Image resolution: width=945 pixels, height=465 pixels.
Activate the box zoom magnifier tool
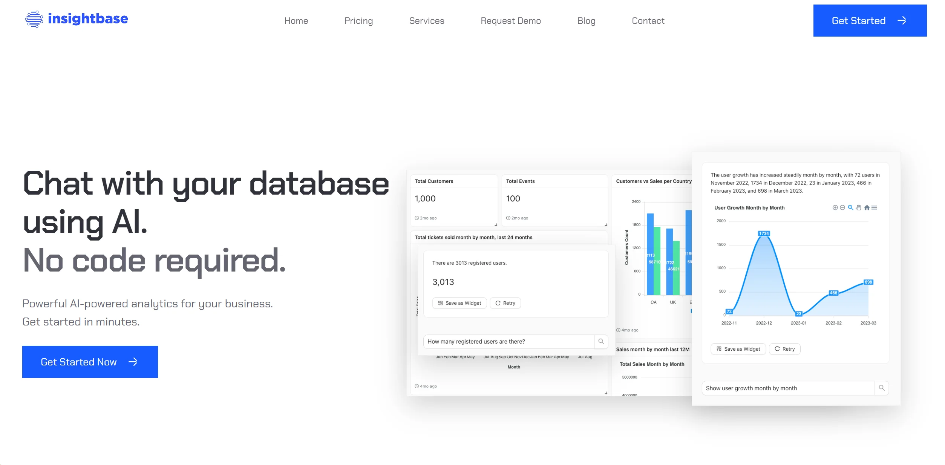[850, 207]
